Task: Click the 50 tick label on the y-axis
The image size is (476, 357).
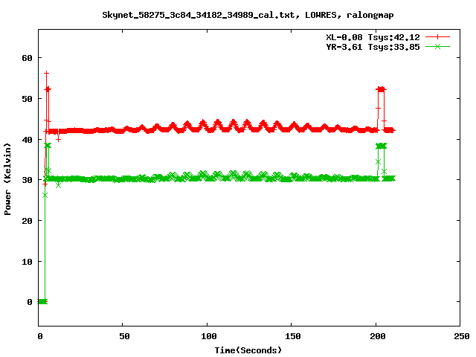Action: click(x=27, y=99)
